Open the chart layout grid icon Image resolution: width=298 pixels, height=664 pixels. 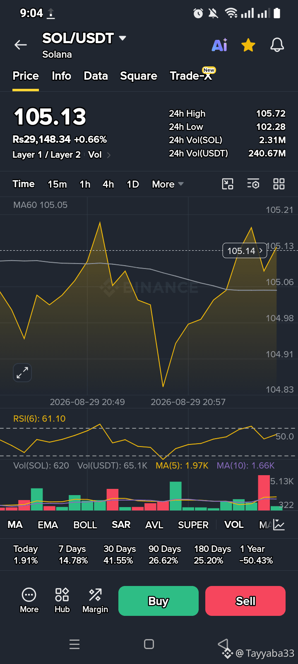point(279,184)
